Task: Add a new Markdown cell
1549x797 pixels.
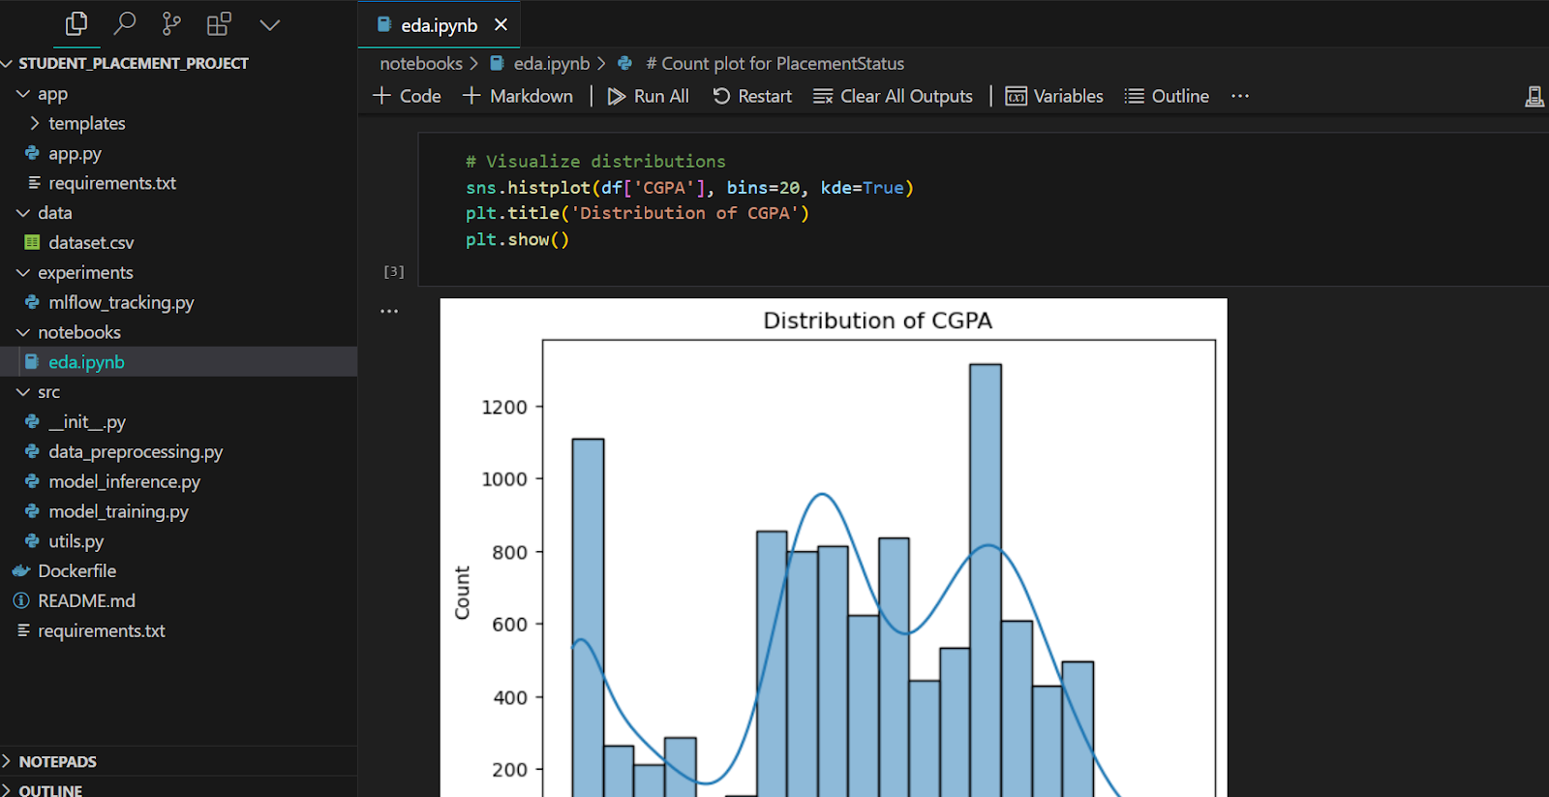Action: pos(518,96)
